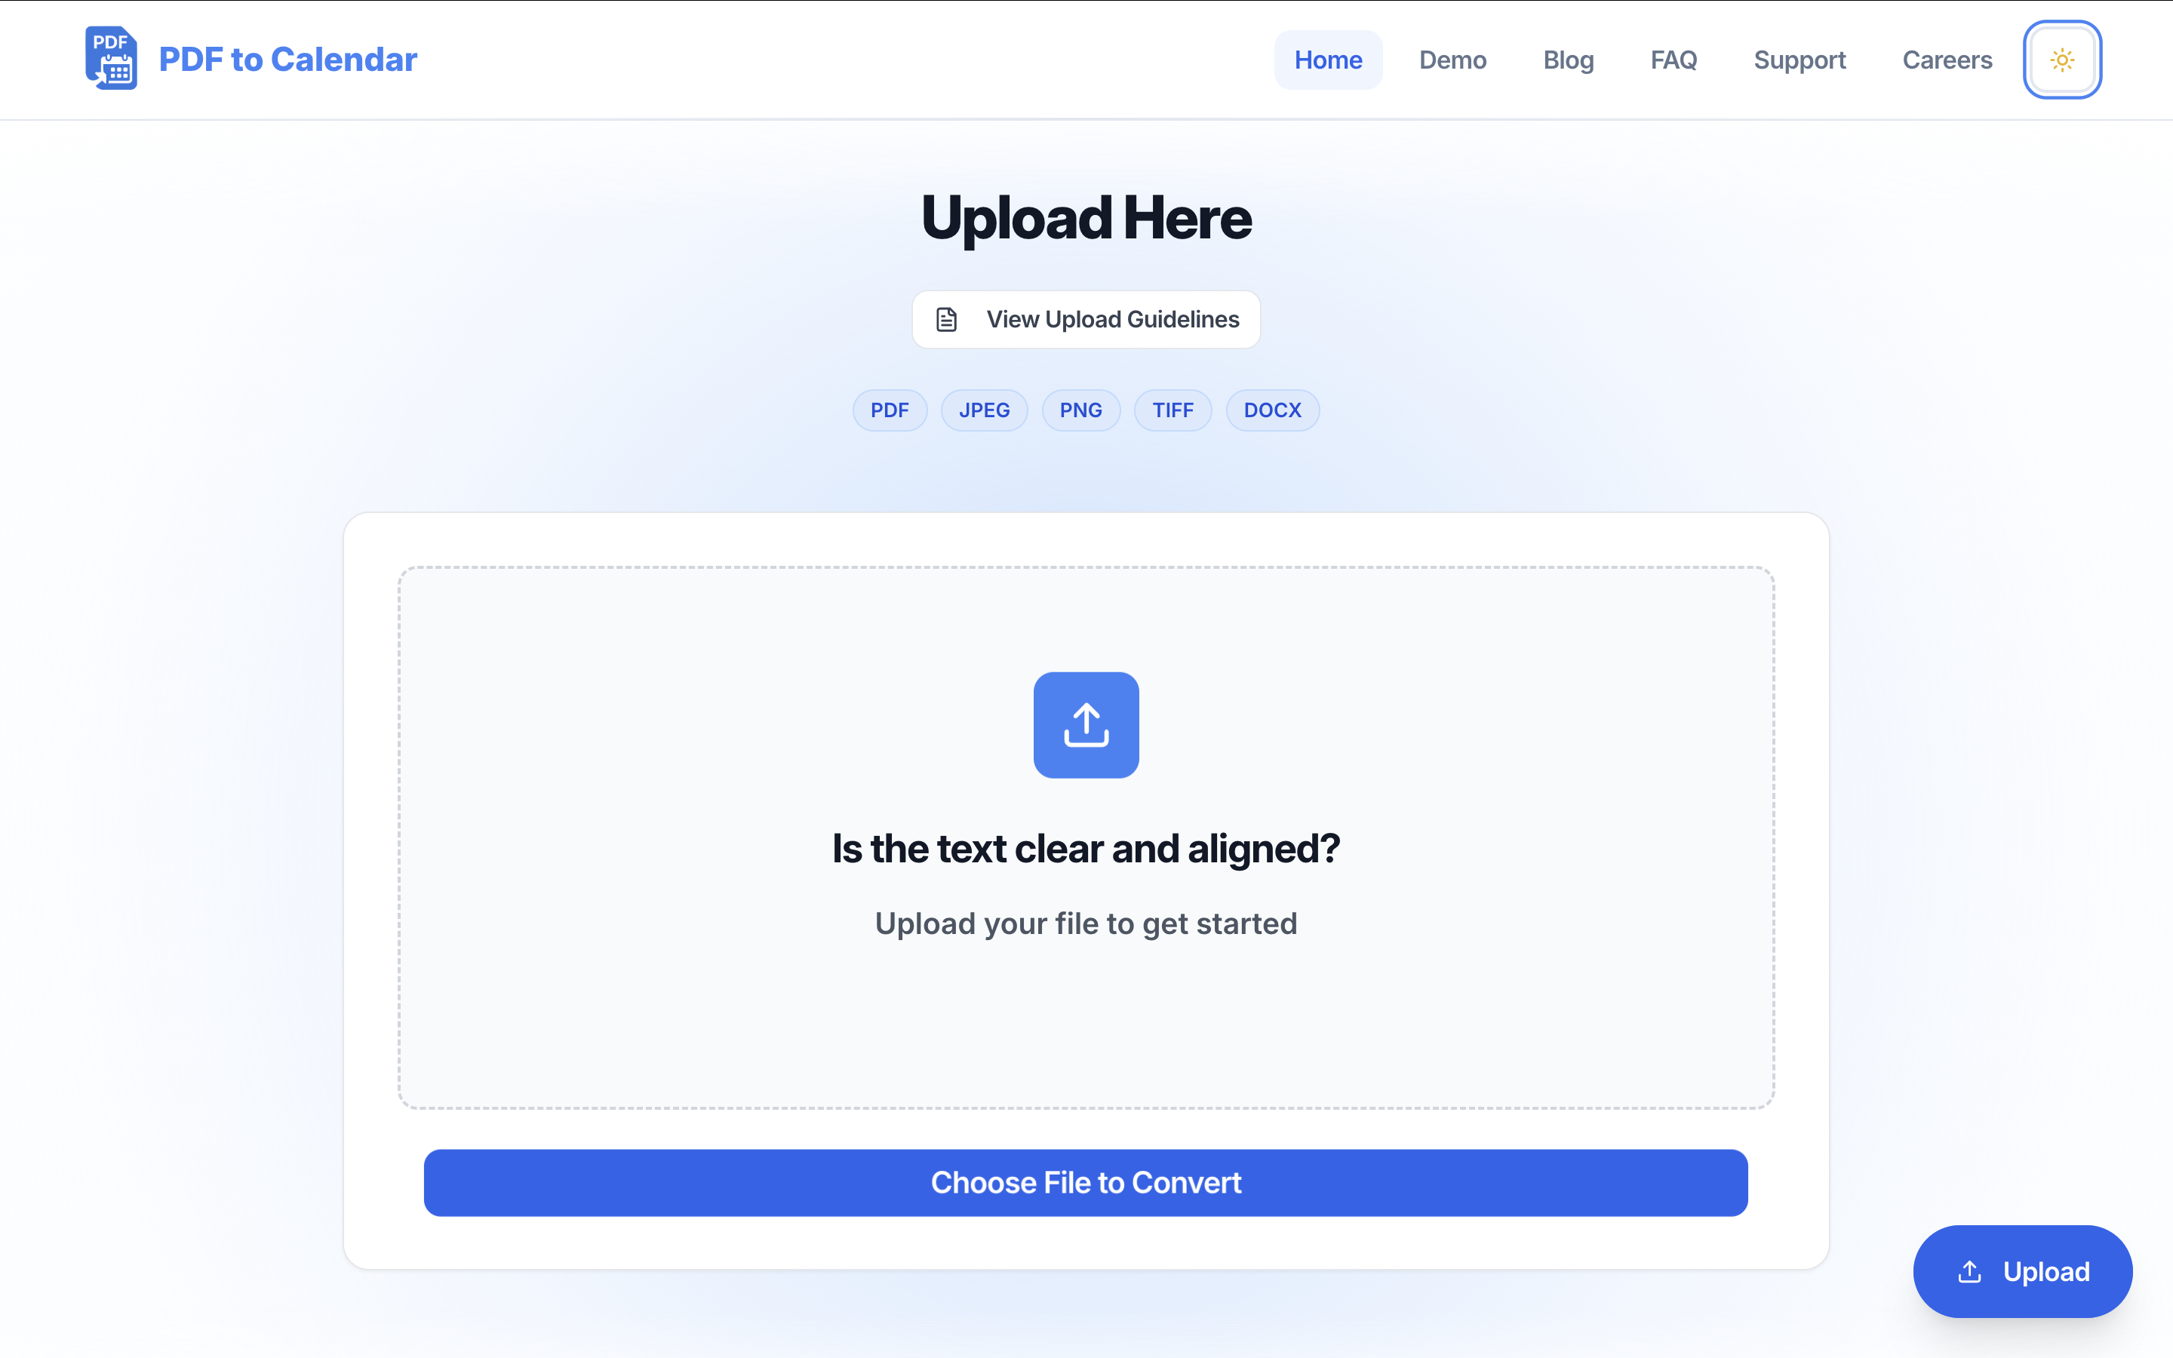The height and width of the screenshot is (1358, 2173).
Task: Select the DOCX format chip
Action: click(x=1272, y=410)
